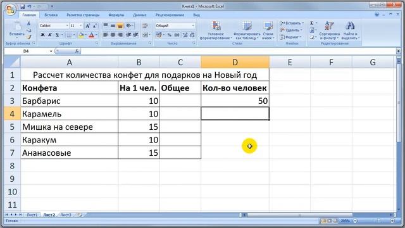Click zoom in plus on status bar
405x228 pixels.
[x=392, y=221]
